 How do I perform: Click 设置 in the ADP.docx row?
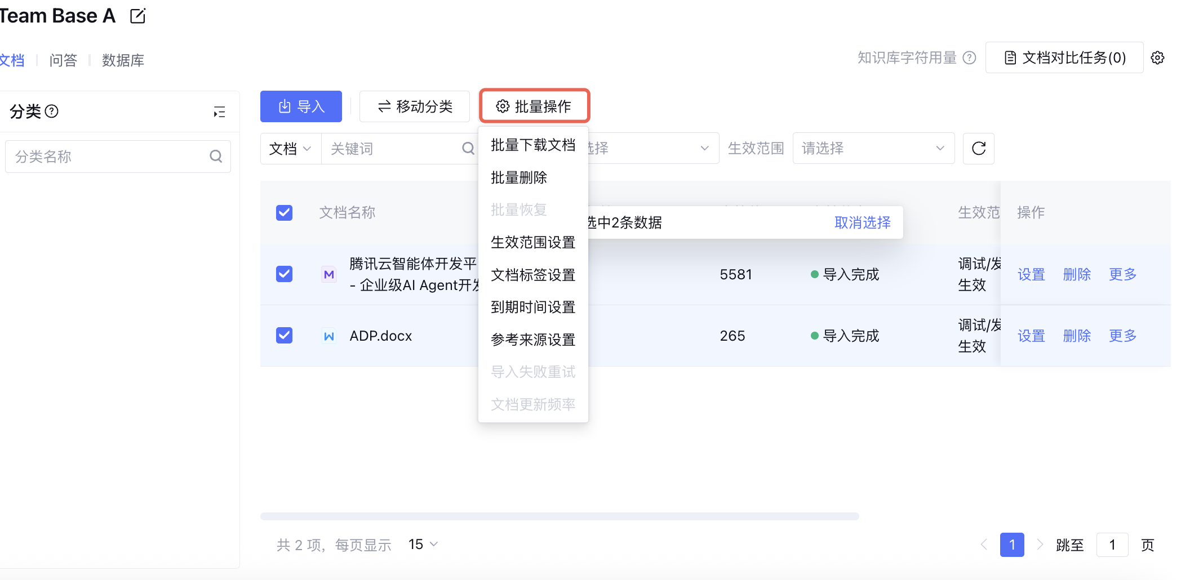tap(1031, 336)
